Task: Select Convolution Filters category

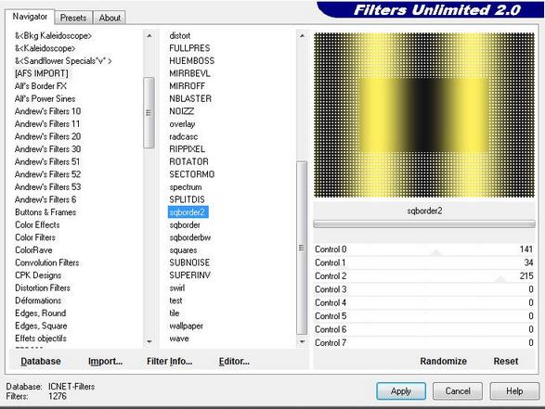Action: (x=47, y=262)
